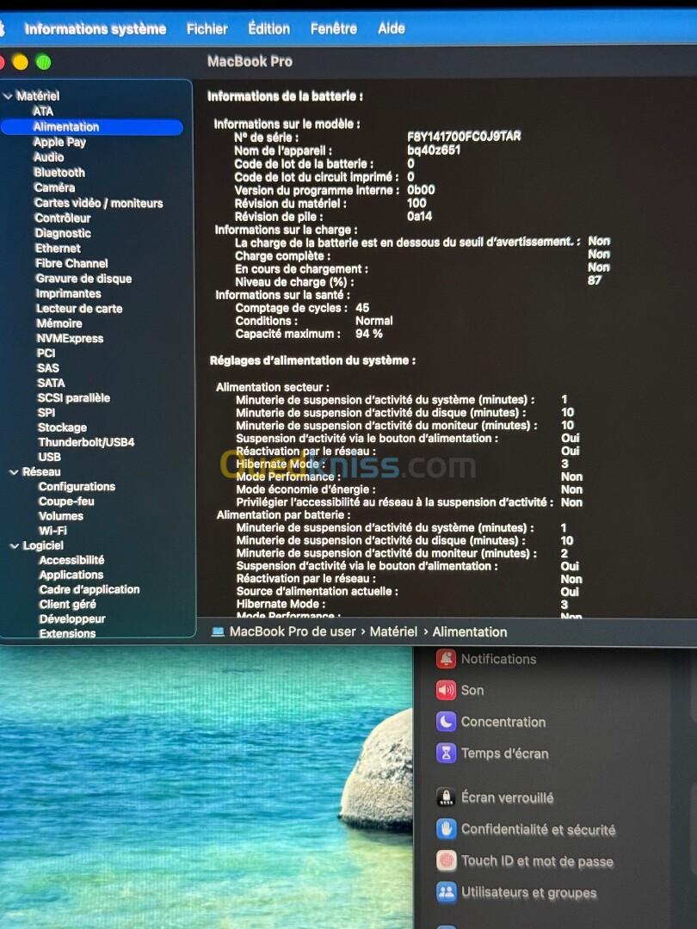
Task: Select Stockage in the sidebar
Action: coord(62,428)
